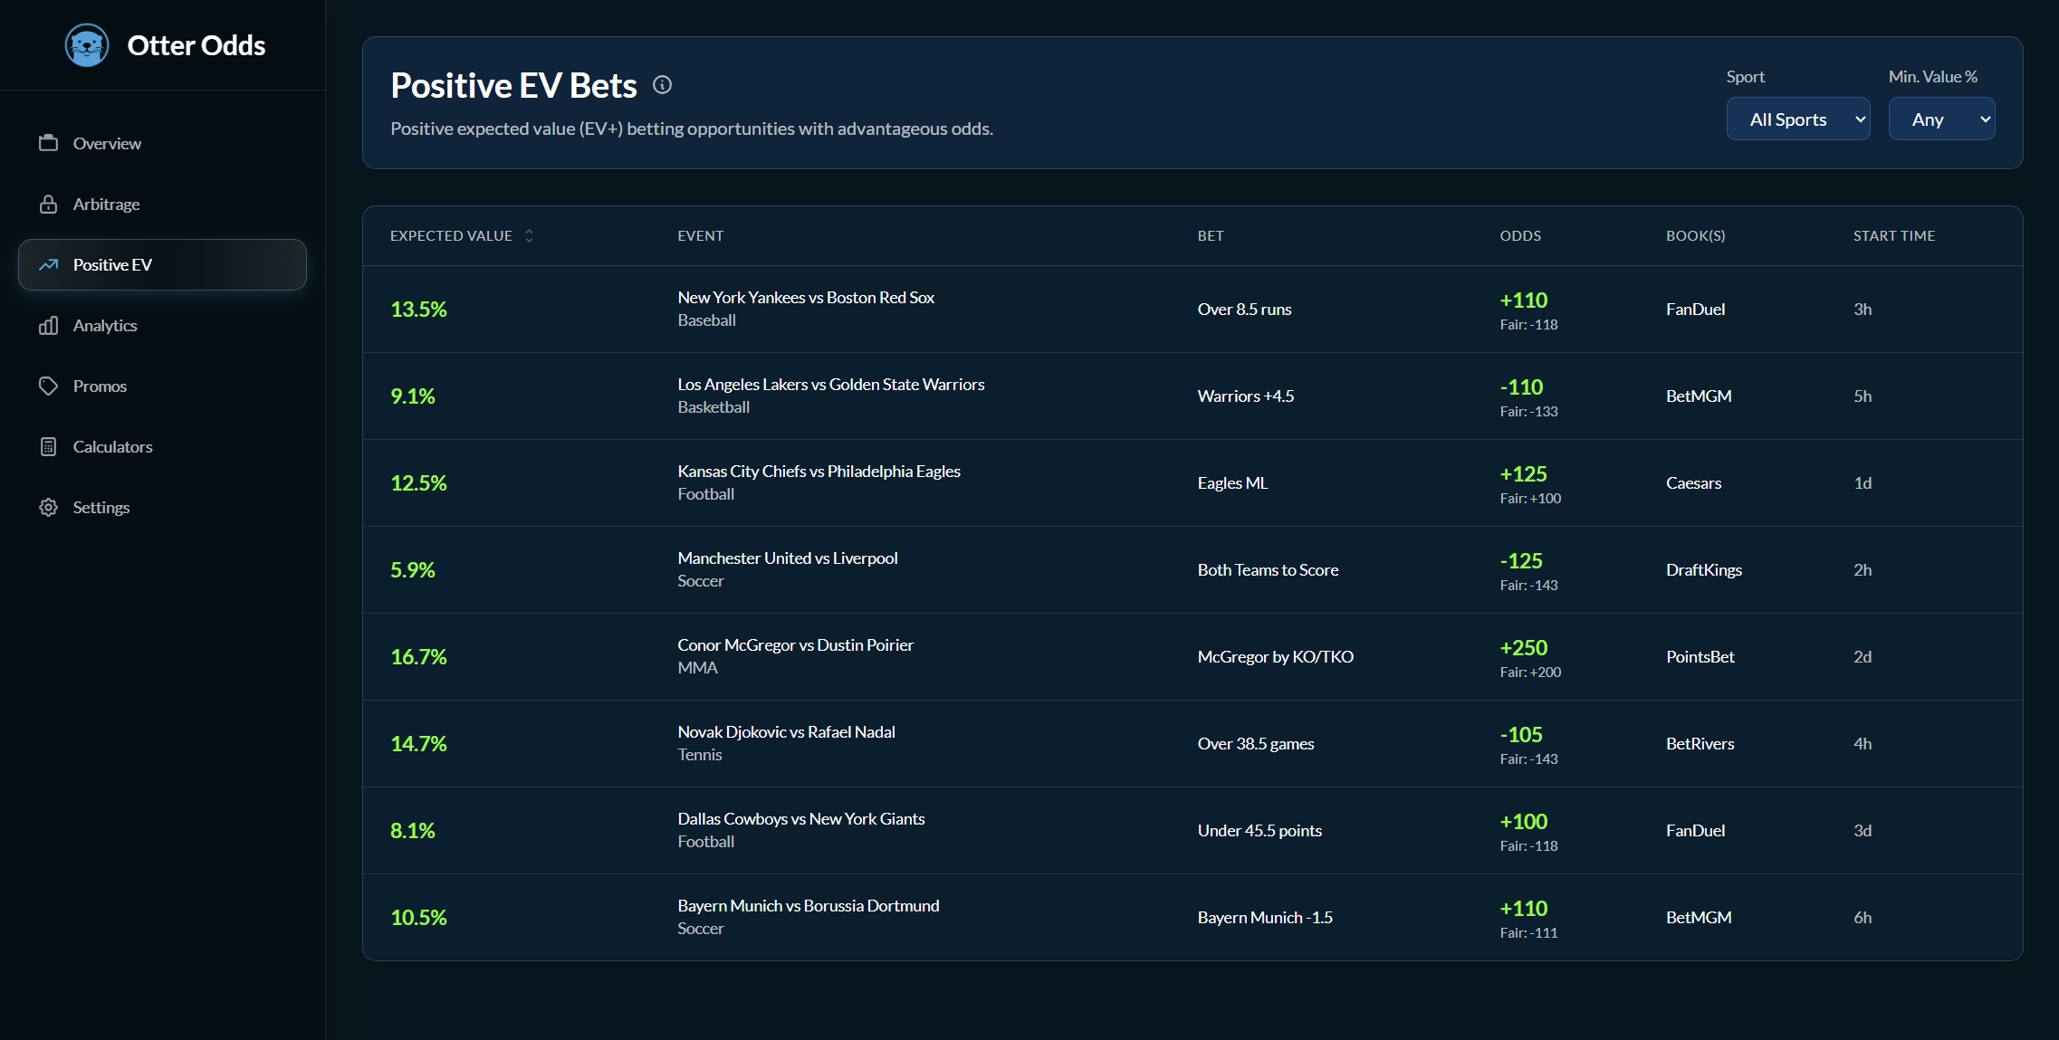Open Calculators page
This screenshot has height=1040, width=2059.
pos(162,446)
